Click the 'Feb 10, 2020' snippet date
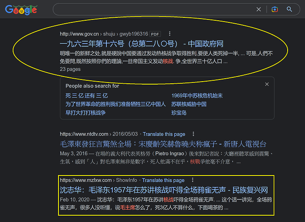Screen dimensions: 305x222 coord(75,200)
